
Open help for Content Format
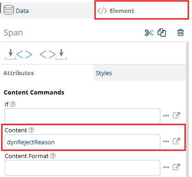tap(53, 156)
